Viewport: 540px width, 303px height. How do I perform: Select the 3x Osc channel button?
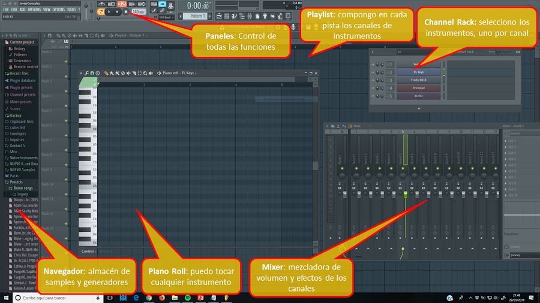point(418,96)
